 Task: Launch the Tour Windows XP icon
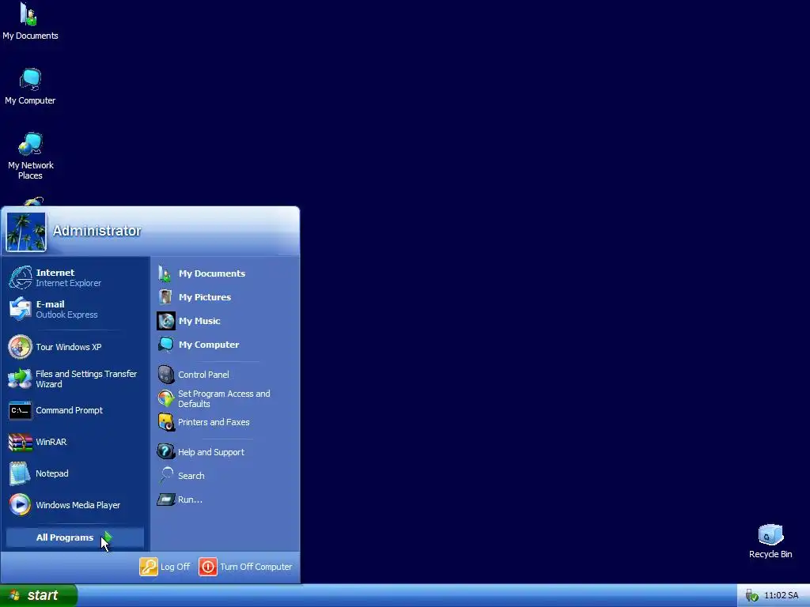pyautogui.click(x=20, y=347)
